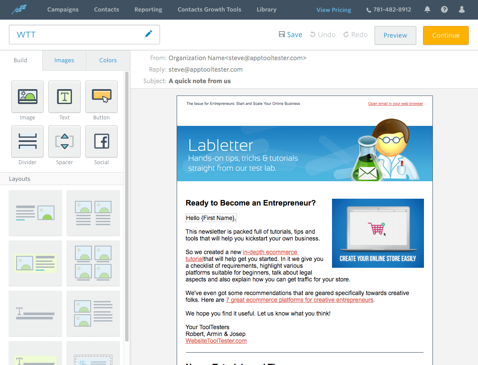Viewport: 478px width, 365px height.
Task: Click the 'The Issue for Entrepreneurs' preheader text
Action: 243,104
